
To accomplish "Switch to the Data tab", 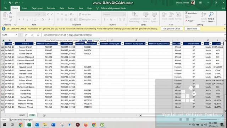I will click(x=61, y=8).
